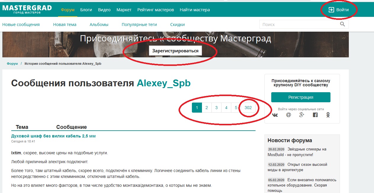Sign in via Google Plus icon

tap(302, 115)
